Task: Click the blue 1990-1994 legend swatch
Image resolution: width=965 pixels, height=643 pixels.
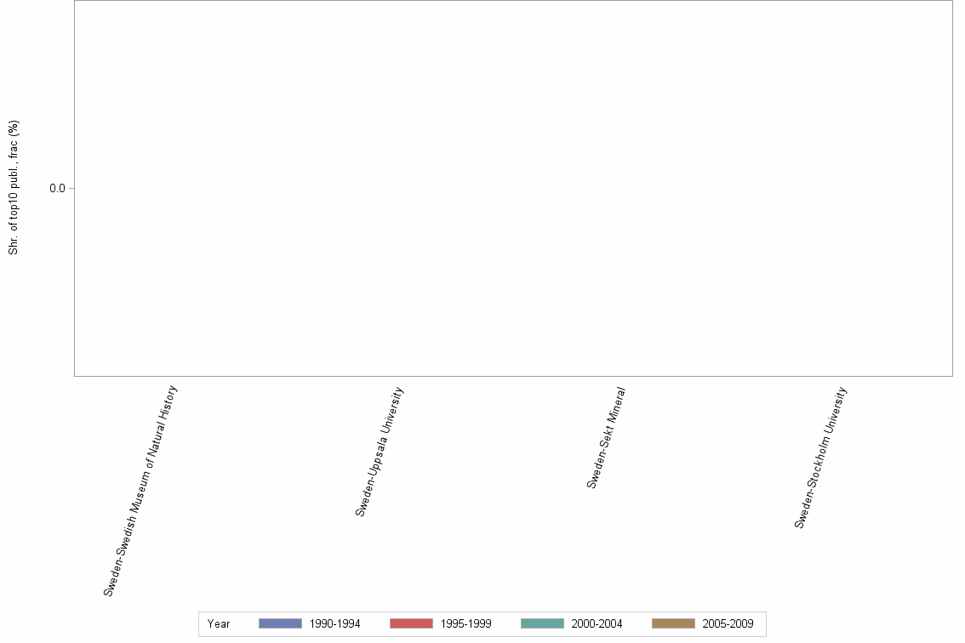Action: (278, 623)
